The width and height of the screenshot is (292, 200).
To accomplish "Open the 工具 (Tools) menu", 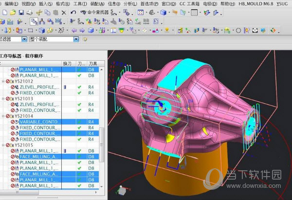I will tap(80, 4).
